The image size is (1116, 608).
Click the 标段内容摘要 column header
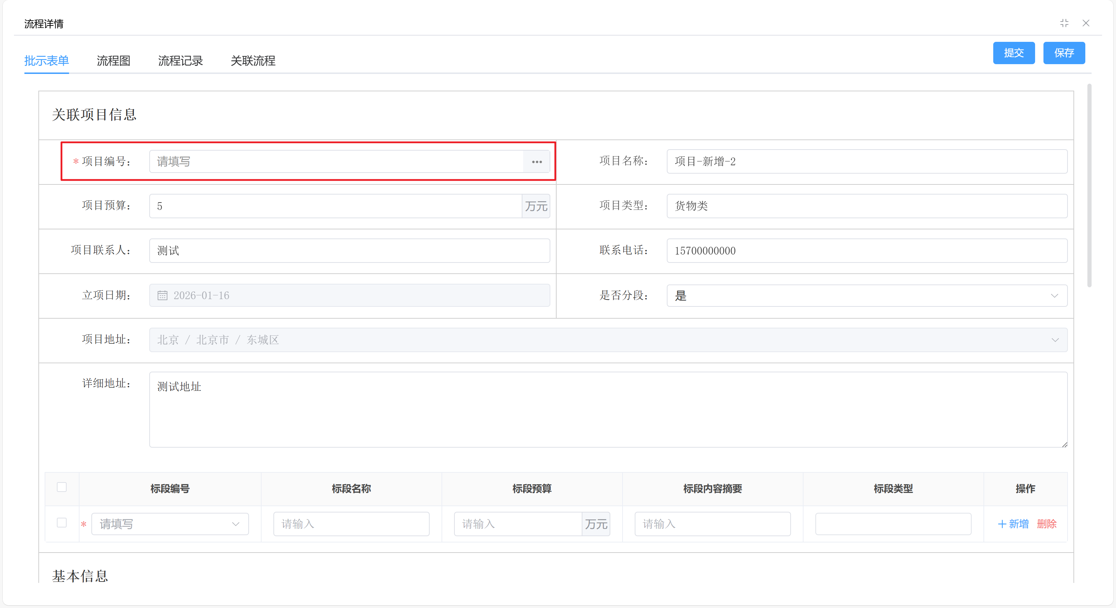tap(712, 489)
